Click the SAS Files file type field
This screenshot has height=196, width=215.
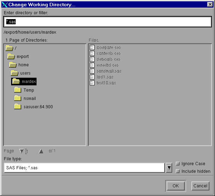point(83,168)
